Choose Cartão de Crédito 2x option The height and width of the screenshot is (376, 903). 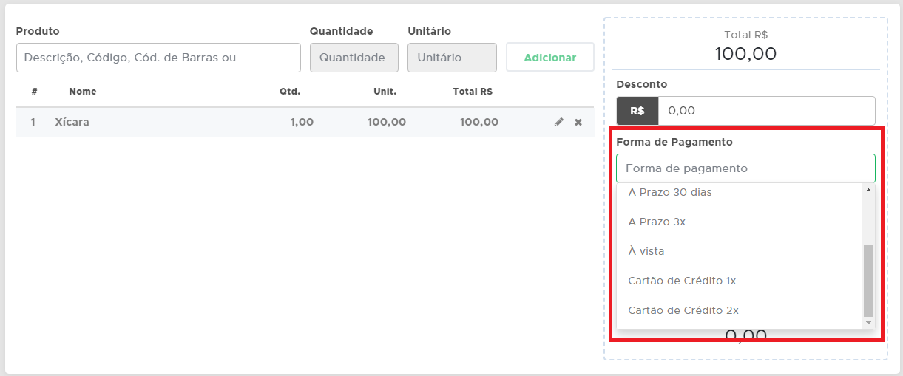(683, 310)
